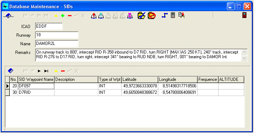Click latitude cell 49,9723663330078
Screen dimensions: 254x133
point(140,86)
